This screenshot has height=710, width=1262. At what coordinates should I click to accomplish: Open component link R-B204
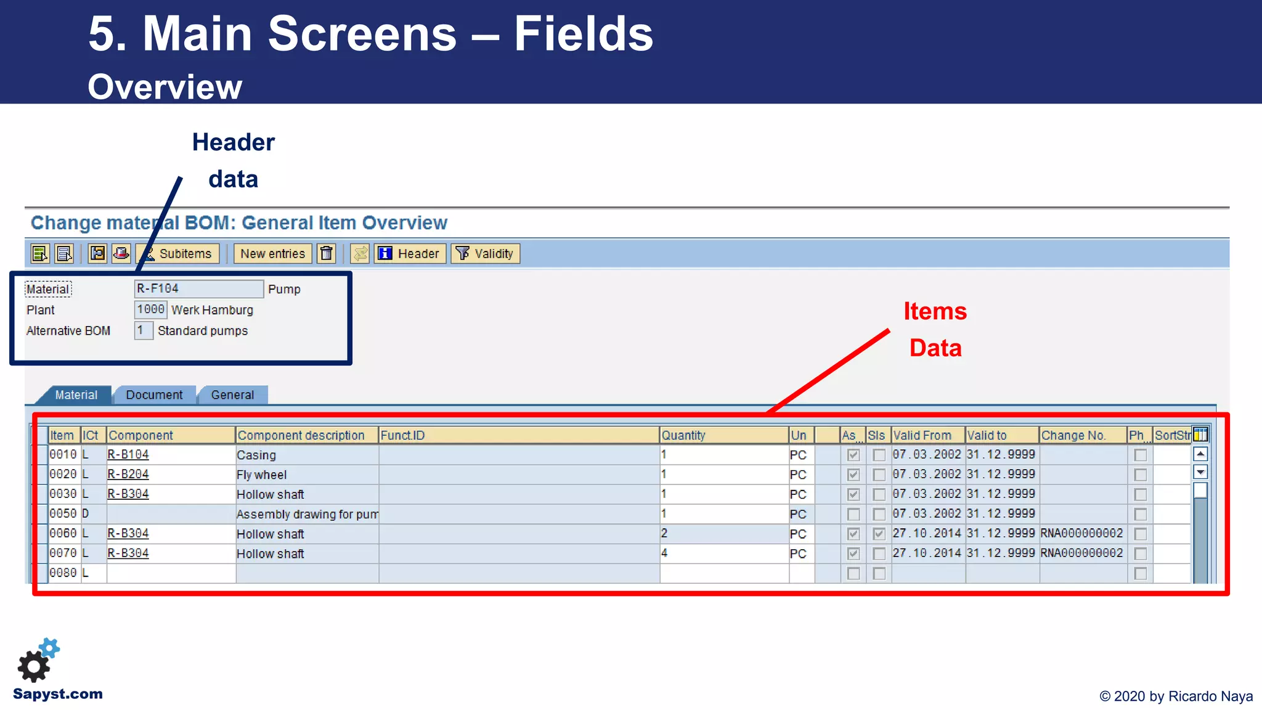(x=128, y=474)
